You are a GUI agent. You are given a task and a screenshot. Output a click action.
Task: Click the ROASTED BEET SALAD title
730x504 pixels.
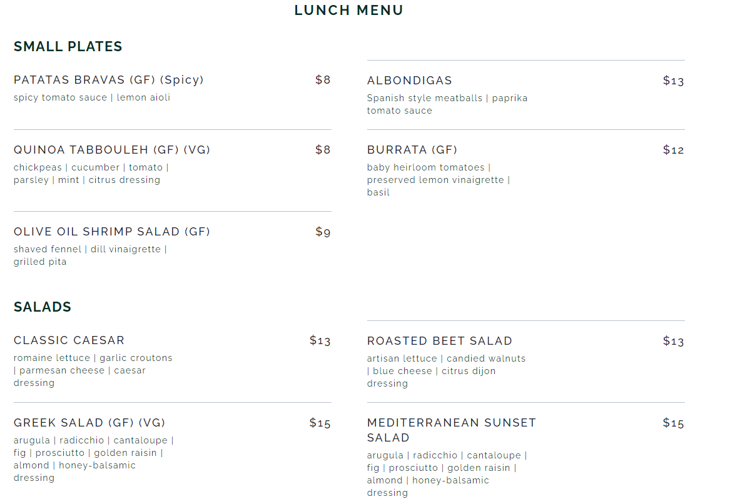pos(440,341)
